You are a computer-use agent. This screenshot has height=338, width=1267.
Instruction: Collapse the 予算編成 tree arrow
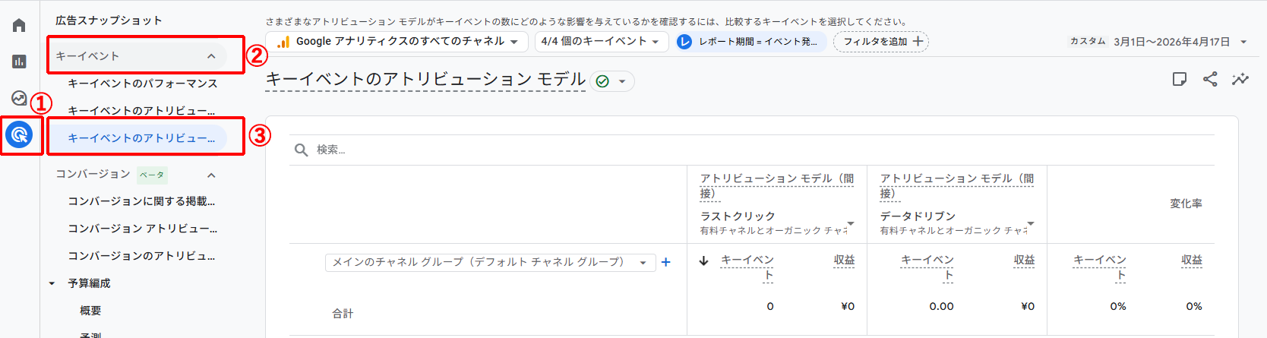pyautogui.click(x=52, y=283)
